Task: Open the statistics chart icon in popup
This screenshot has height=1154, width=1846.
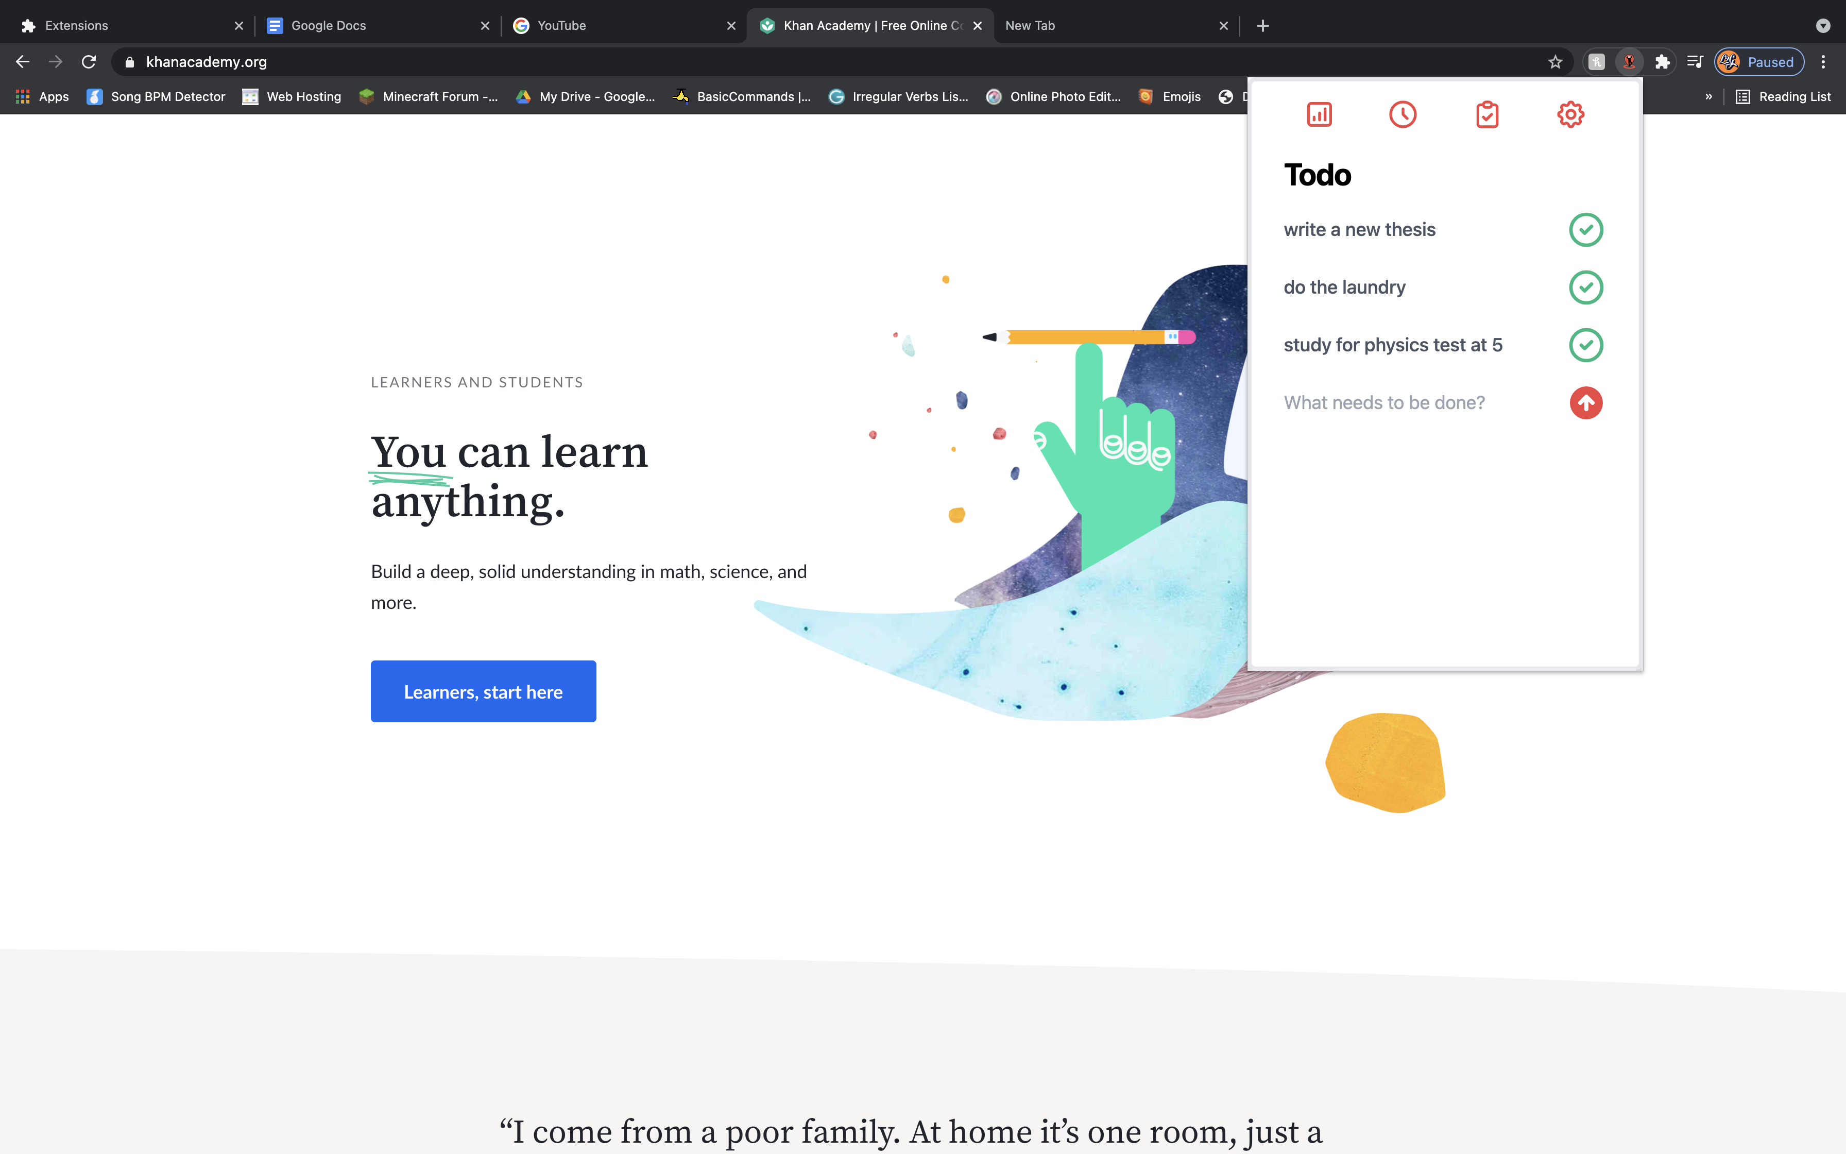Action: pyautogui.click(x=1319, y=114)
